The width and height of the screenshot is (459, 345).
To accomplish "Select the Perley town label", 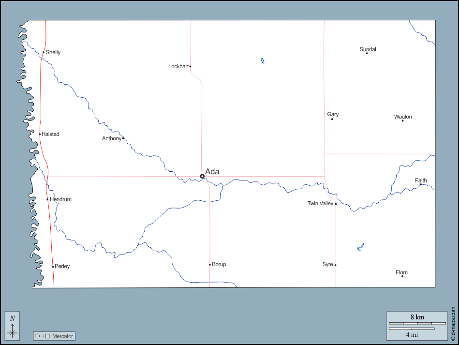I will tap(62, 266).
